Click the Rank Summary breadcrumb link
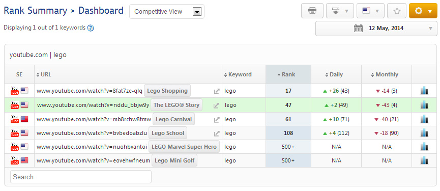 [x=36, y=11]
